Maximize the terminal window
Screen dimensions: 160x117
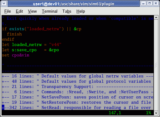click(x=149, y=3)
